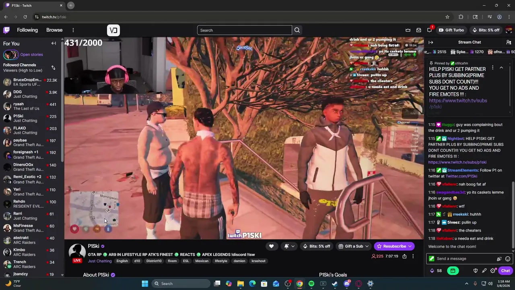Click the green channel points rewards button
Image resolution: width=515 pixels, height=290 pixels.
click(453, 271)
